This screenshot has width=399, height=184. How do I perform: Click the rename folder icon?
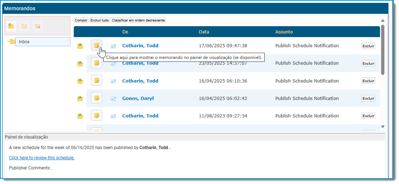pos(24,26)
